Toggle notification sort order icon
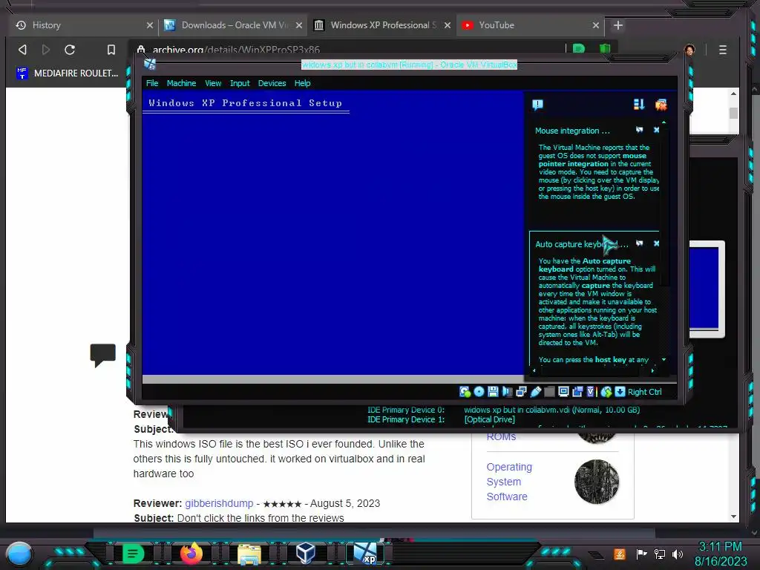This screenshot has width=760, height=570. click(639, 105)
